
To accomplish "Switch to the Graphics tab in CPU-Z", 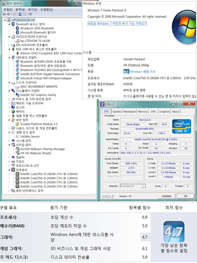I will coord(164,112).
